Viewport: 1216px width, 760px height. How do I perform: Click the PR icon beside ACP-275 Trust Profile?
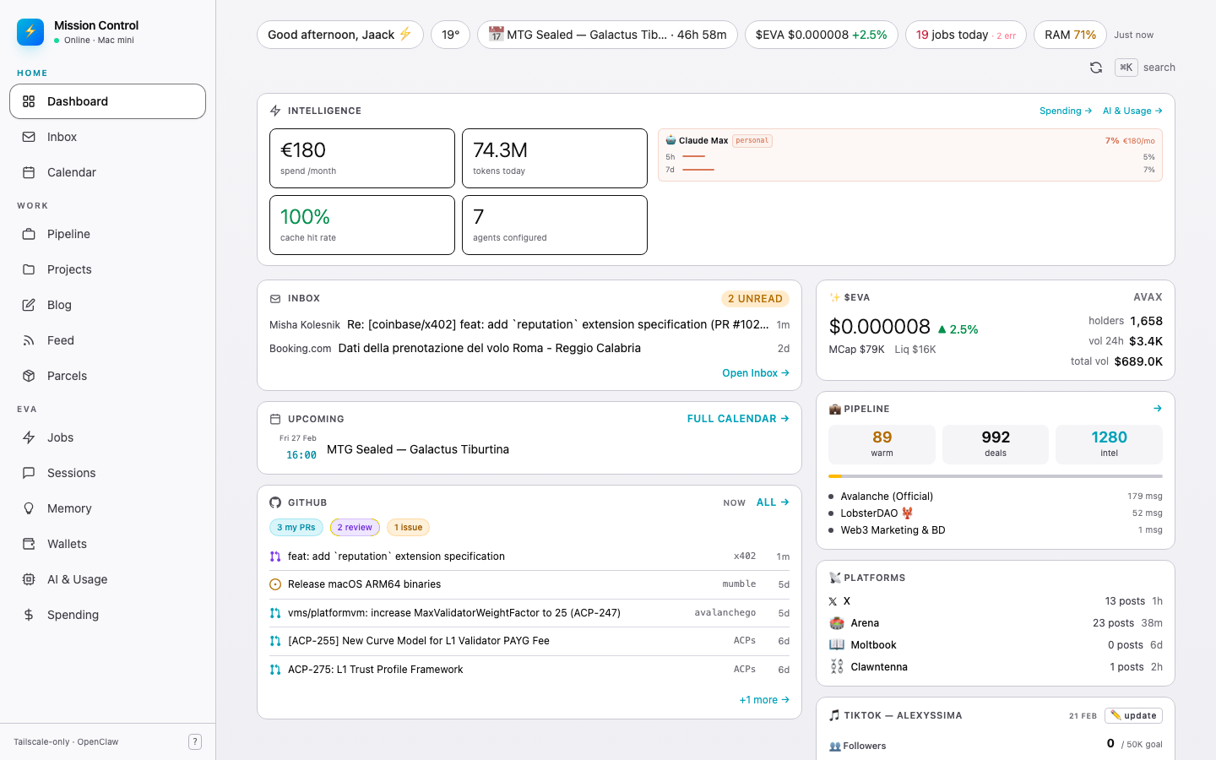(x=275, y=670)
